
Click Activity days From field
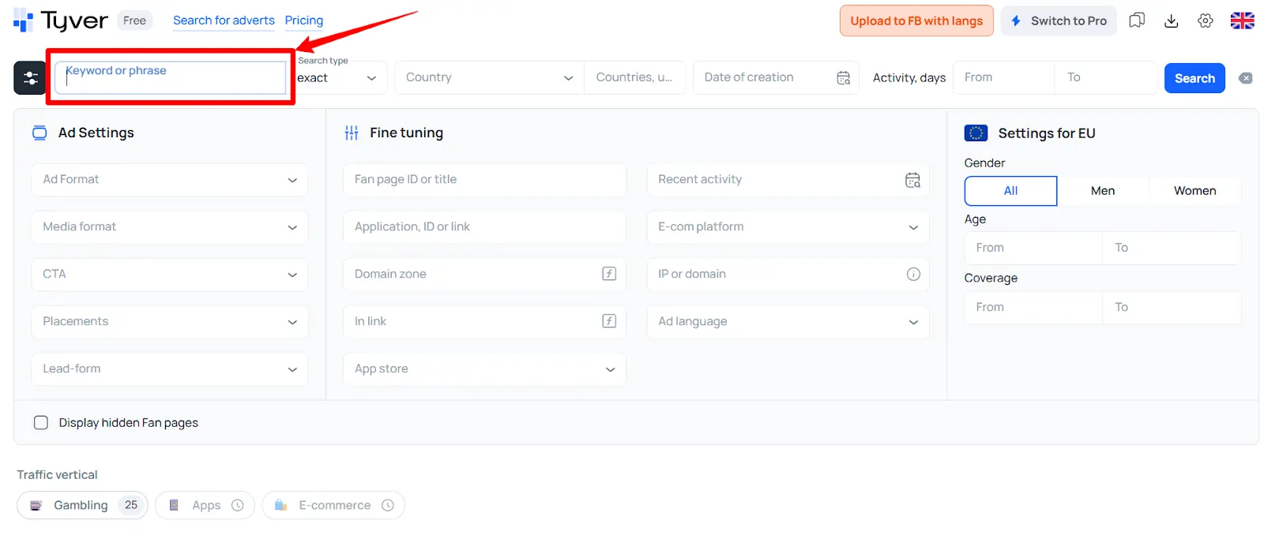pos(1003,77)
